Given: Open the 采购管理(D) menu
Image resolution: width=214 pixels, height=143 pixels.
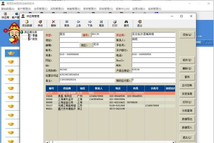Looking at the screenshot, I should [x=57, y=9].
